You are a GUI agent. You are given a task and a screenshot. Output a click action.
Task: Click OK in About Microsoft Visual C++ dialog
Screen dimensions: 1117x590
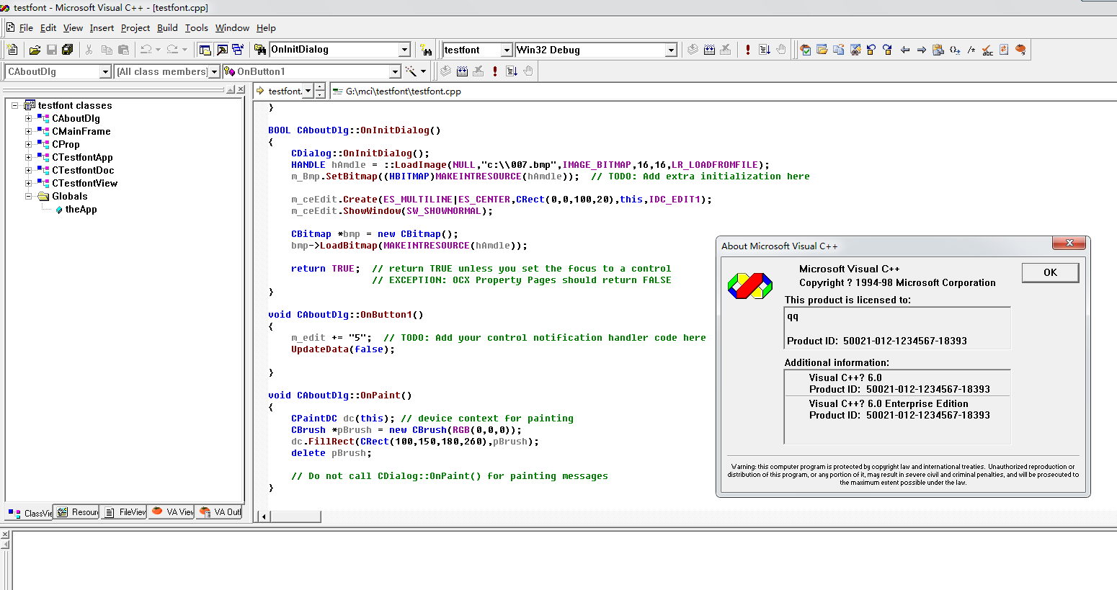[1050, 272]
